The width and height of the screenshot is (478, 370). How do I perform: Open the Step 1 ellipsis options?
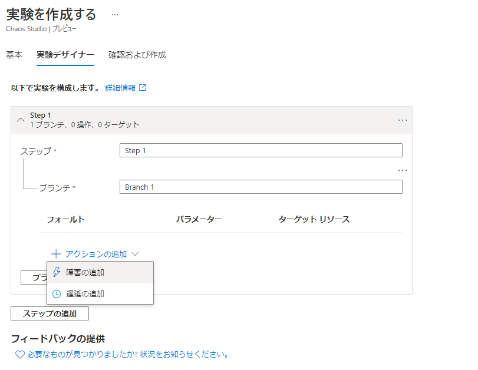[403, 120]
